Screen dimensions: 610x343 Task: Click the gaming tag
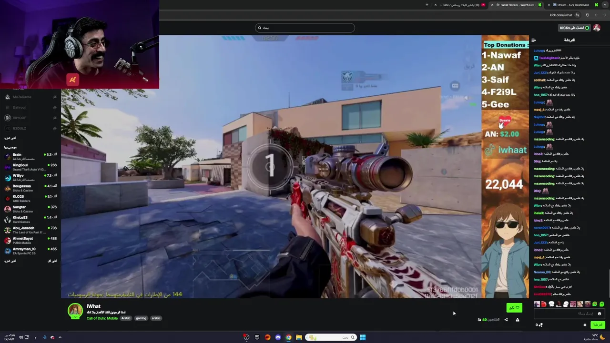coord(141,318)
